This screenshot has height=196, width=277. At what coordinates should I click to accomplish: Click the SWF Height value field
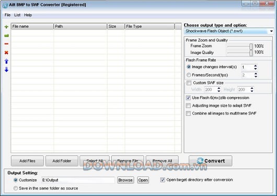244,89
